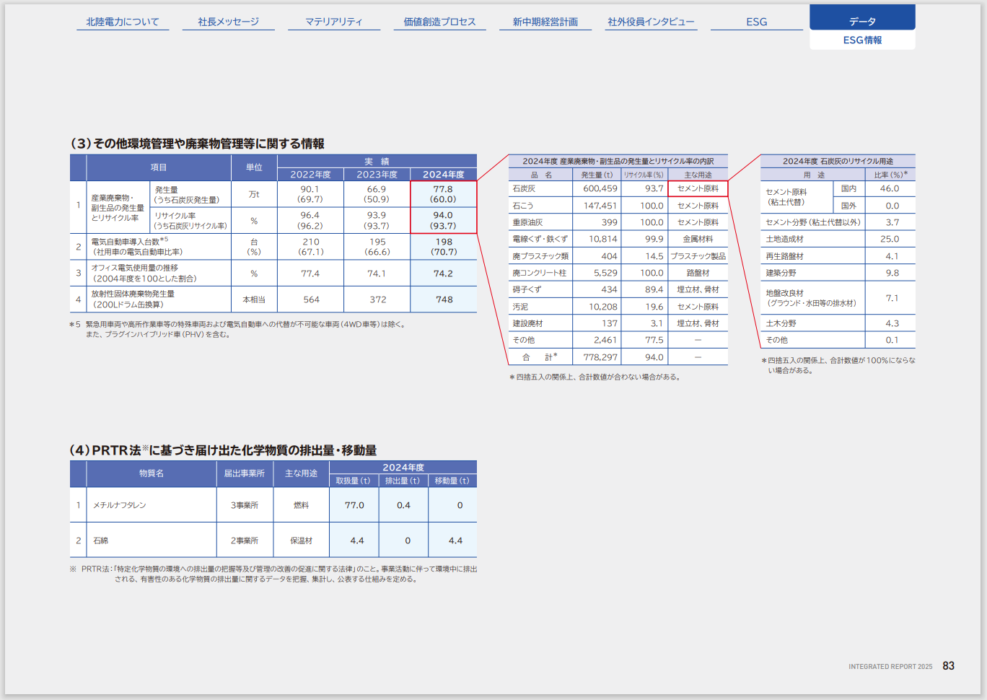Image resolution: width=987 pixels, height=700 pixels.
Task: Select the マテリアリティ tab
Action: [333, 22]
